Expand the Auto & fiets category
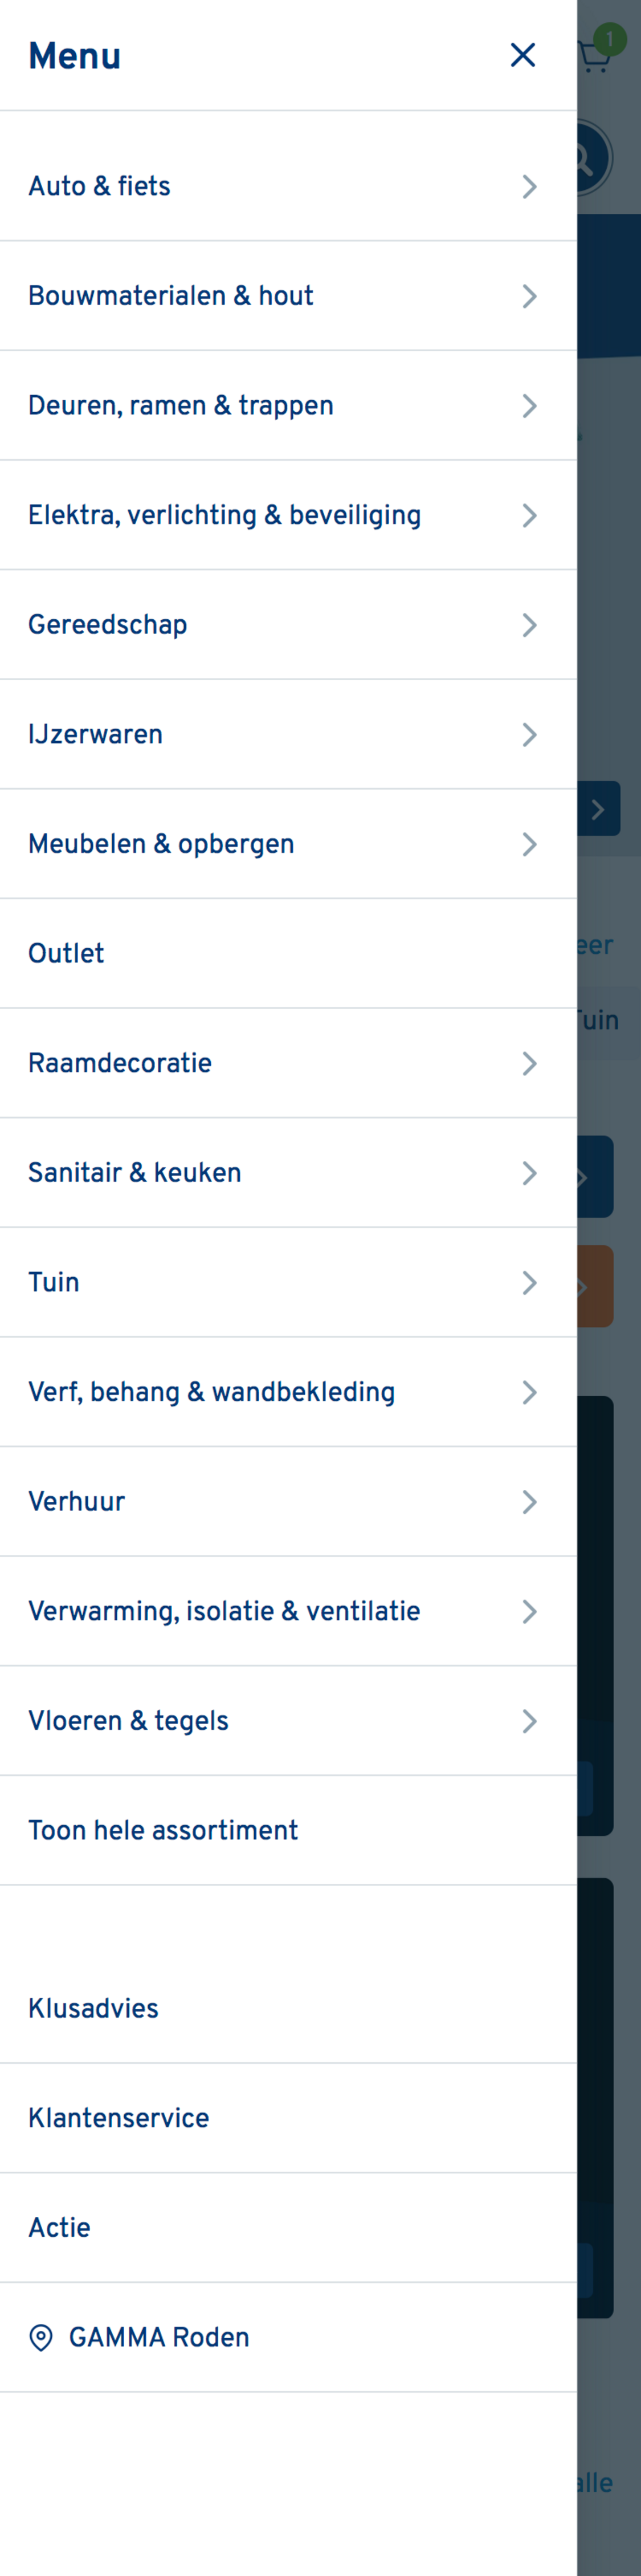641x2576 pixels. (x=530, y=186)
